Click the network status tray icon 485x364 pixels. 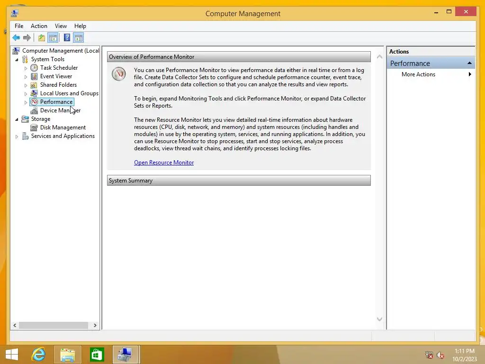pos(429,355)
